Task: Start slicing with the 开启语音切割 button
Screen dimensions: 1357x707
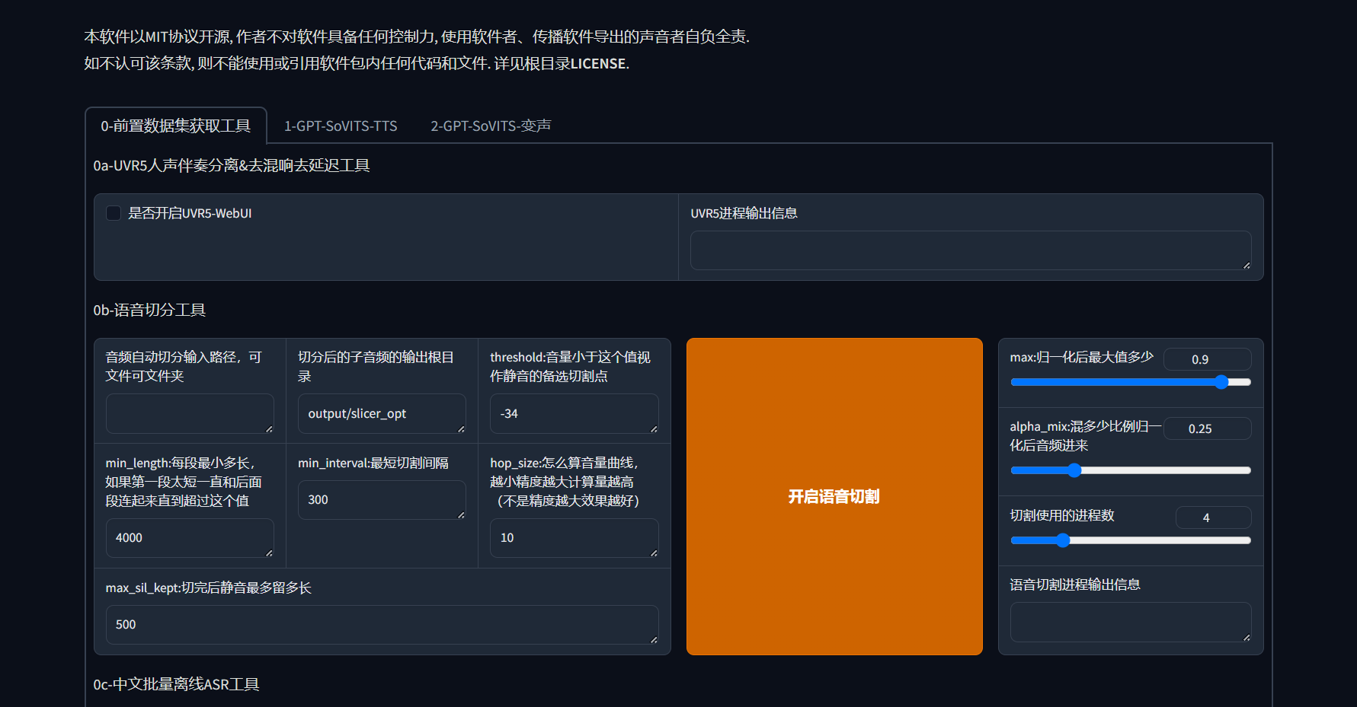Action: [x=834, y=496]
